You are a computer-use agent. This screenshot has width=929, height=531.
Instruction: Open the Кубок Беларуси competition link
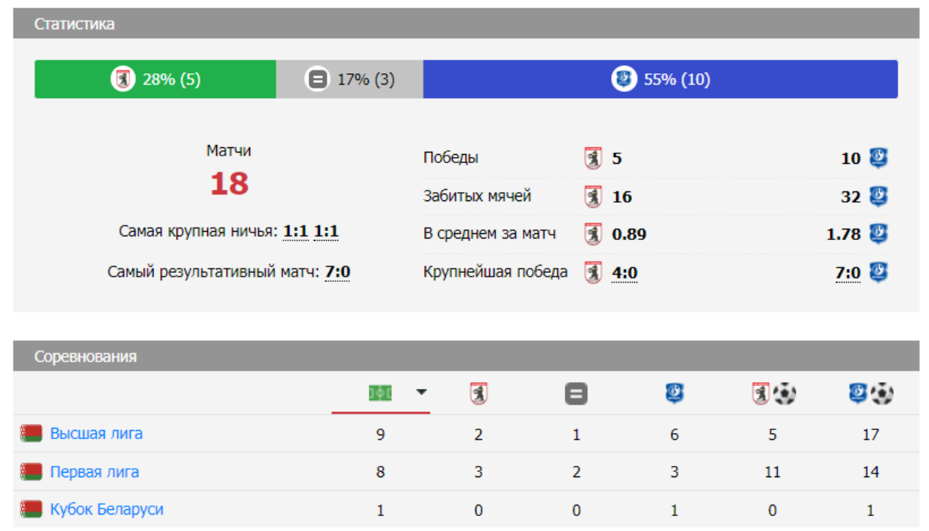106,510
